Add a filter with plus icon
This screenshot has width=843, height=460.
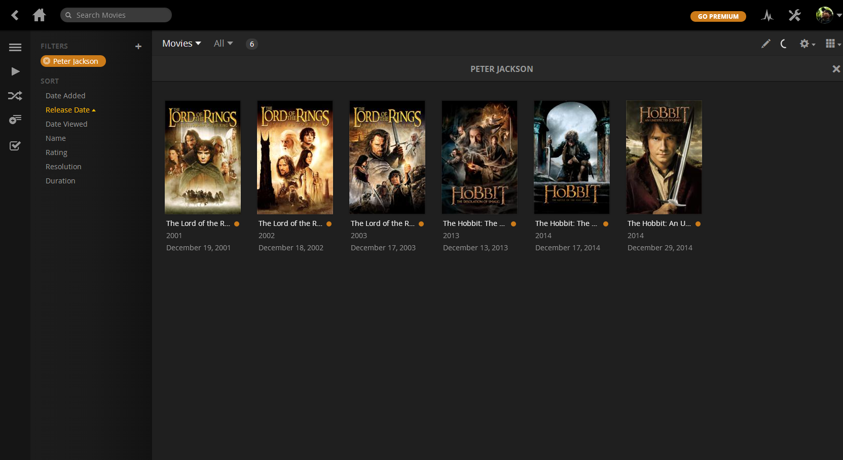[138, 47]
